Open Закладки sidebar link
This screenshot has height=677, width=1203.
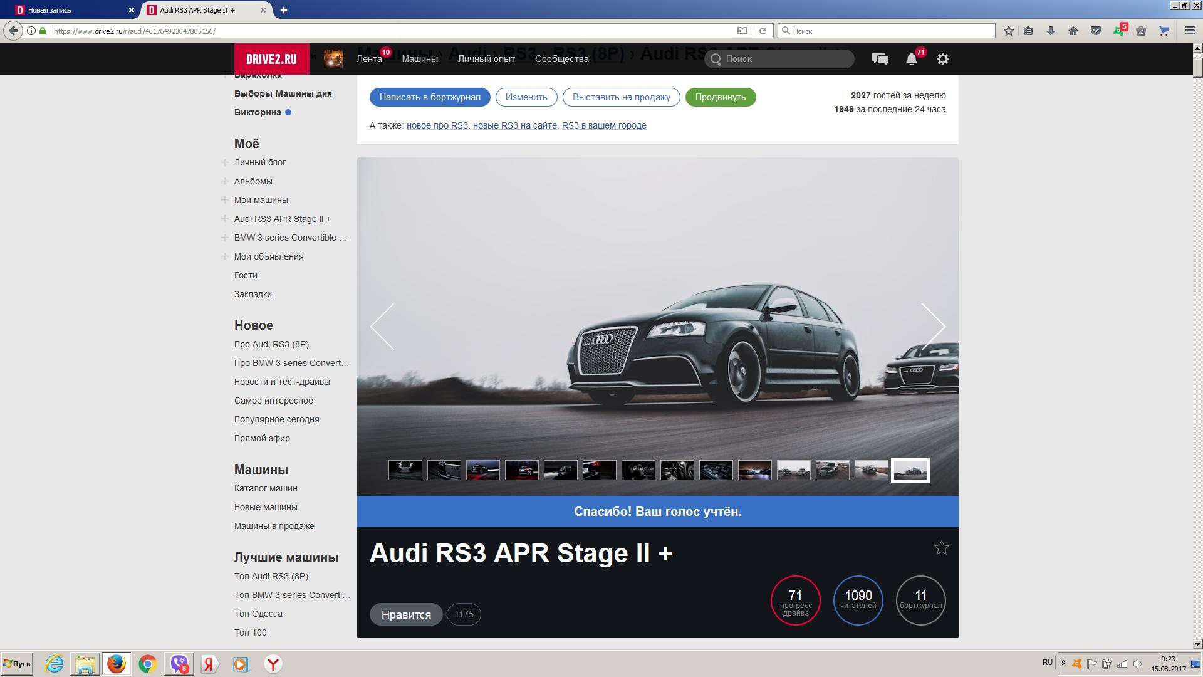(253, 294)
